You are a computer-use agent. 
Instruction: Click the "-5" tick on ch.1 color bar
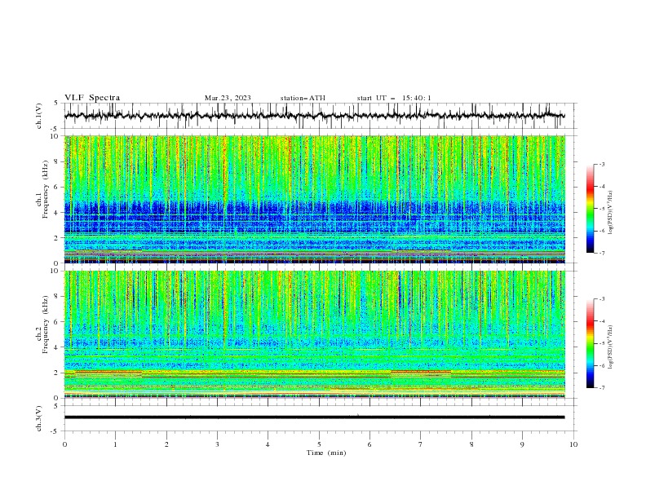tap(602, 209)
